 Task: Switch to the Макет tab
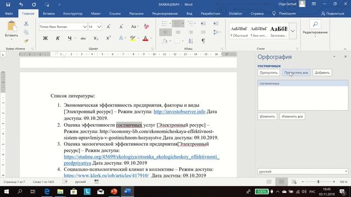click(95, 14)
